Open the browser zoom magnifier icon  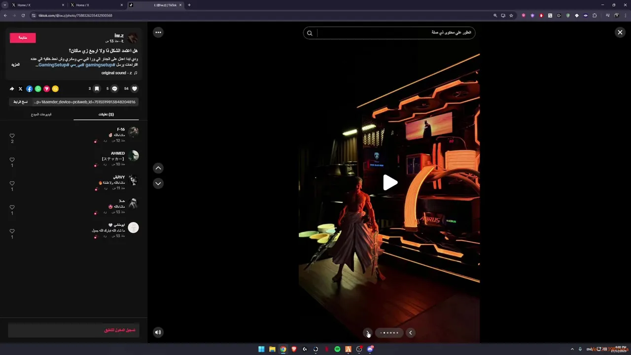pos(495,15)
